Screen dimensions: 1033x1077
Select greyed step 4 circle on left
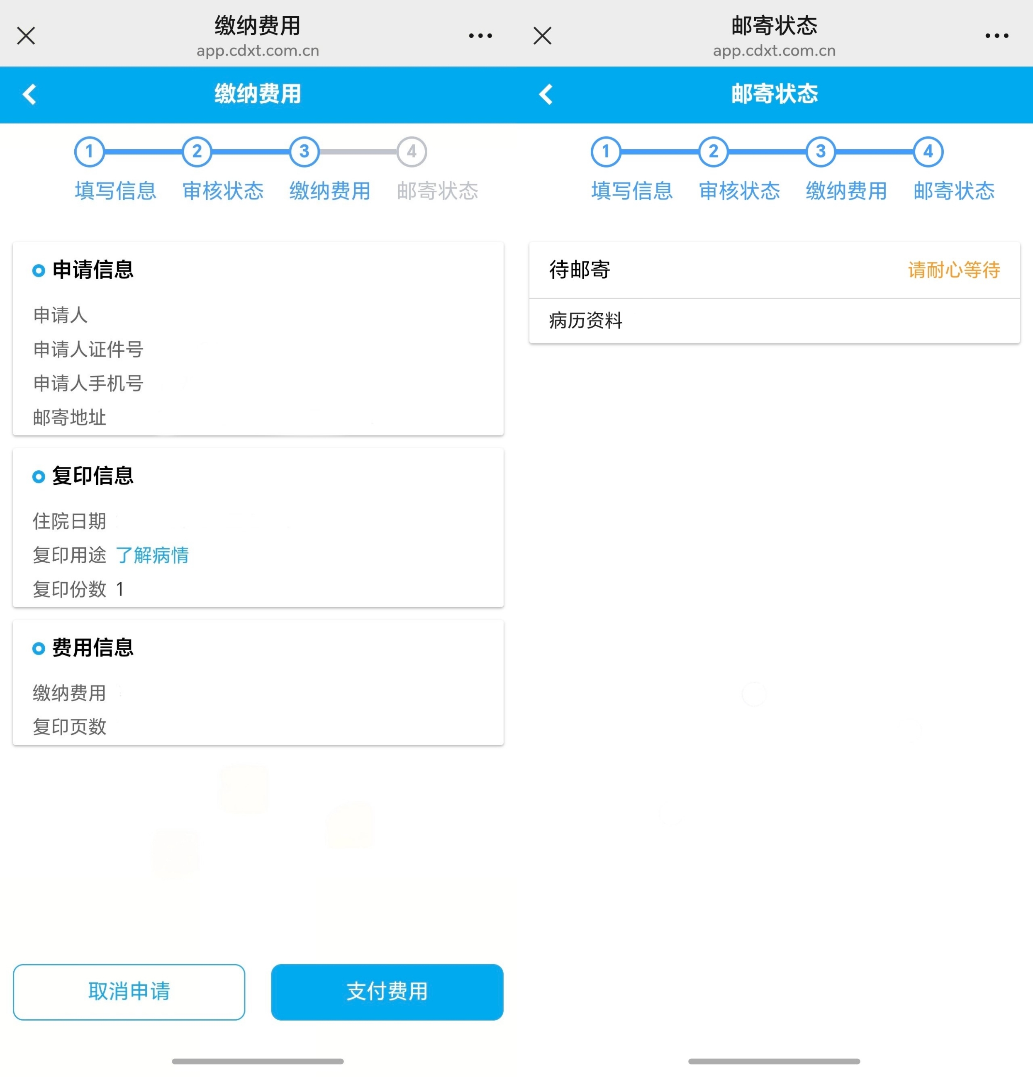tap(411, 152)
